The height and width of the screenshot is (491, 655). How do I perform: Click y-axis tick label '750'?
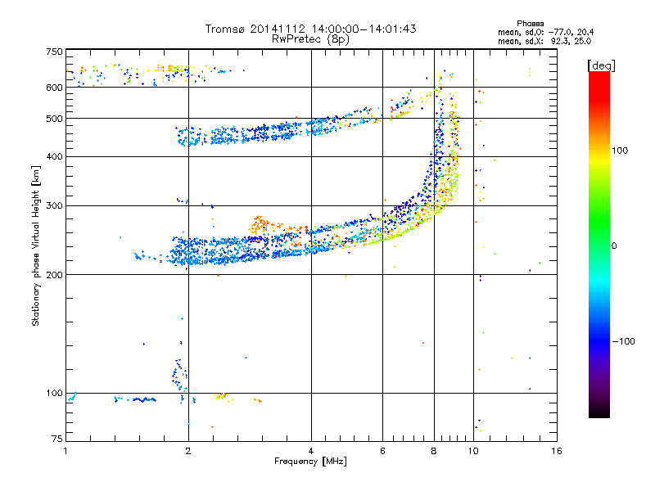pyautogui.click(x=54, y=52)
